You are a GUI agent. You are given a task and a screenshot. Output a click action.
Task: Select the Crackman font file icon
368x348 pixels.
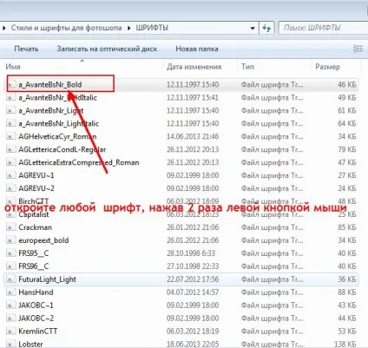click(x=11, y=227)
